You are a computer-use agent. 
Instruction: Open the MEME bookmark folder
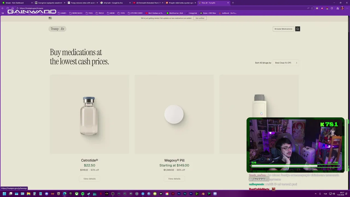(111, 13)
